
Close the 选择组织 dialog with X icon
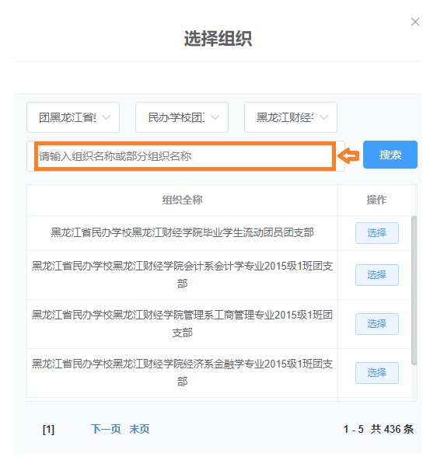pyautogui.click(x=415, y=22)
